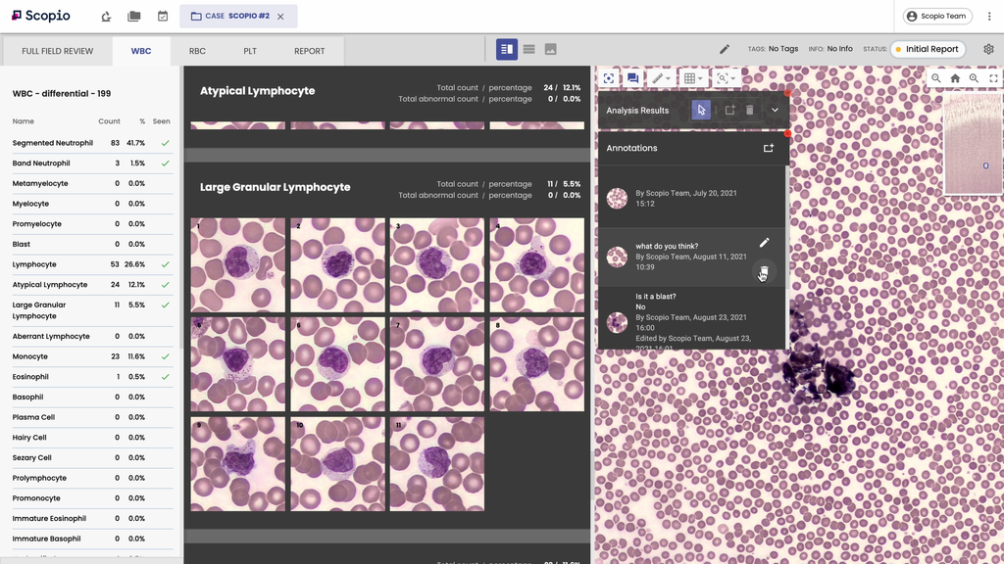Viewport: 1004px width, 564px height.
Task: Select the pointer tool in Analysis Results
Action: (700, 111)
